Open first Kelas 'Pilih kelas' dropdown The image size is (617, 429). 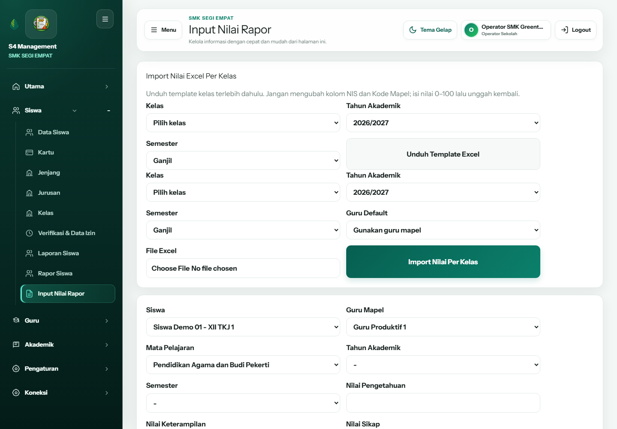pyautogui.click(x=243, y=123)
